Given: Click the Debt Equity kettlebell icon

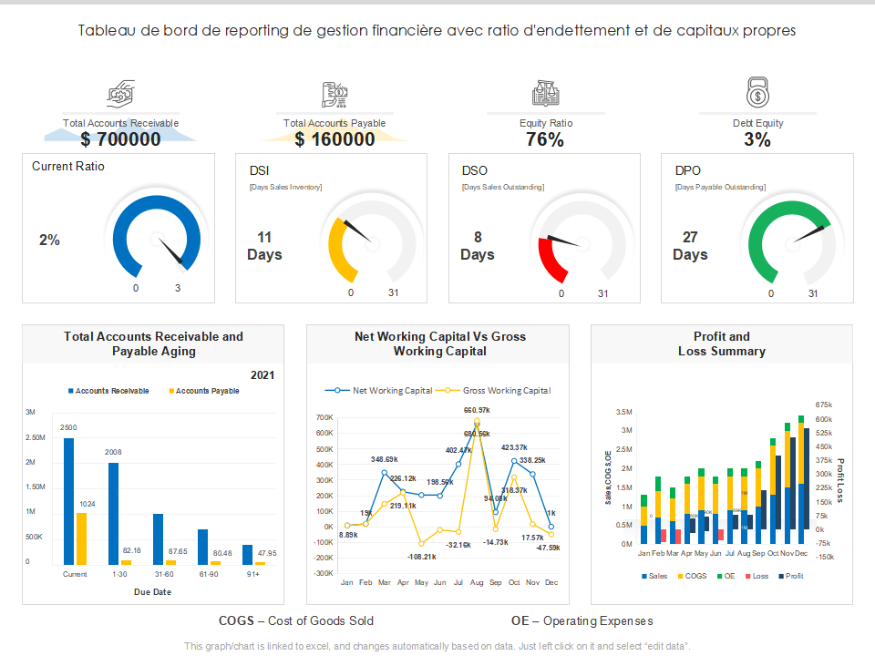Looking at the screenshot, I should [757, 93].
